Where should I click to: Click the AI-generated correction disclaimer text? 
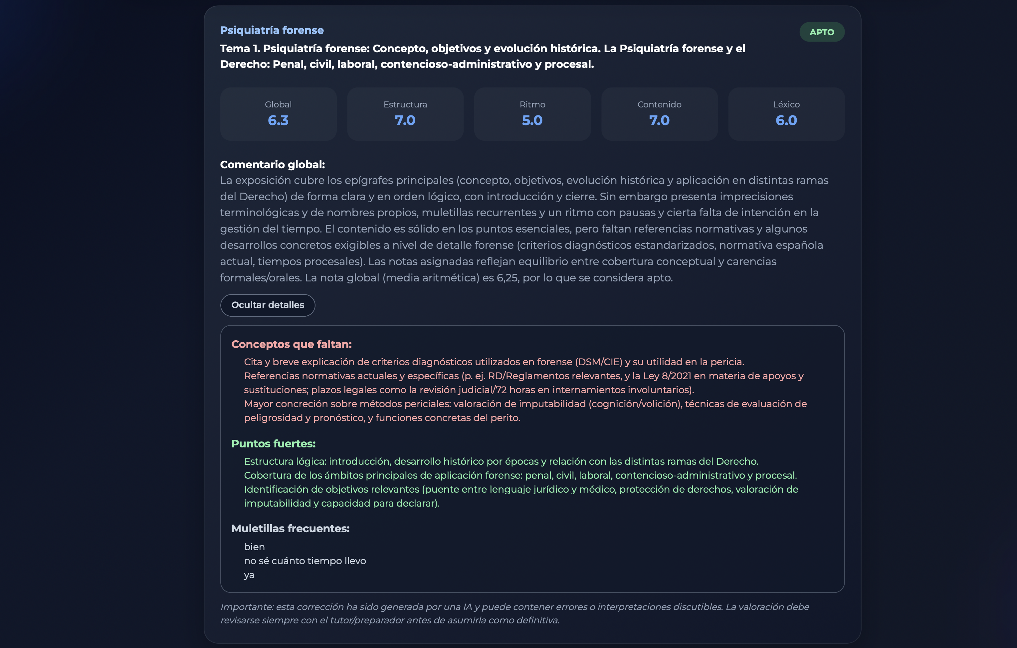click(514, 614)
